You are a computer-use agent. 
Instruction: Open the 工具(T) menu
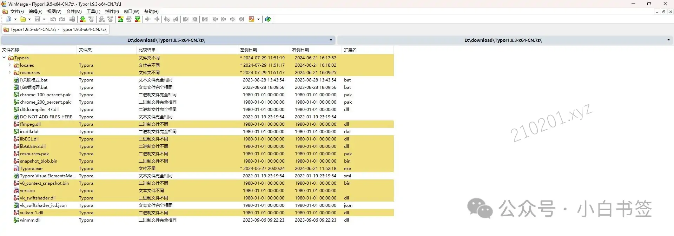pyautogui.click(x=93, y=12)
